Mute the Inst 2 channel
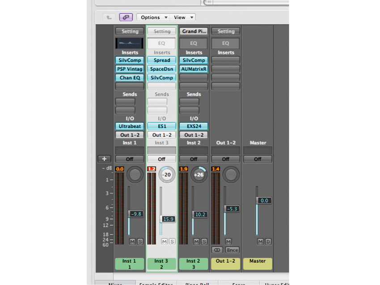 [196, 241]
